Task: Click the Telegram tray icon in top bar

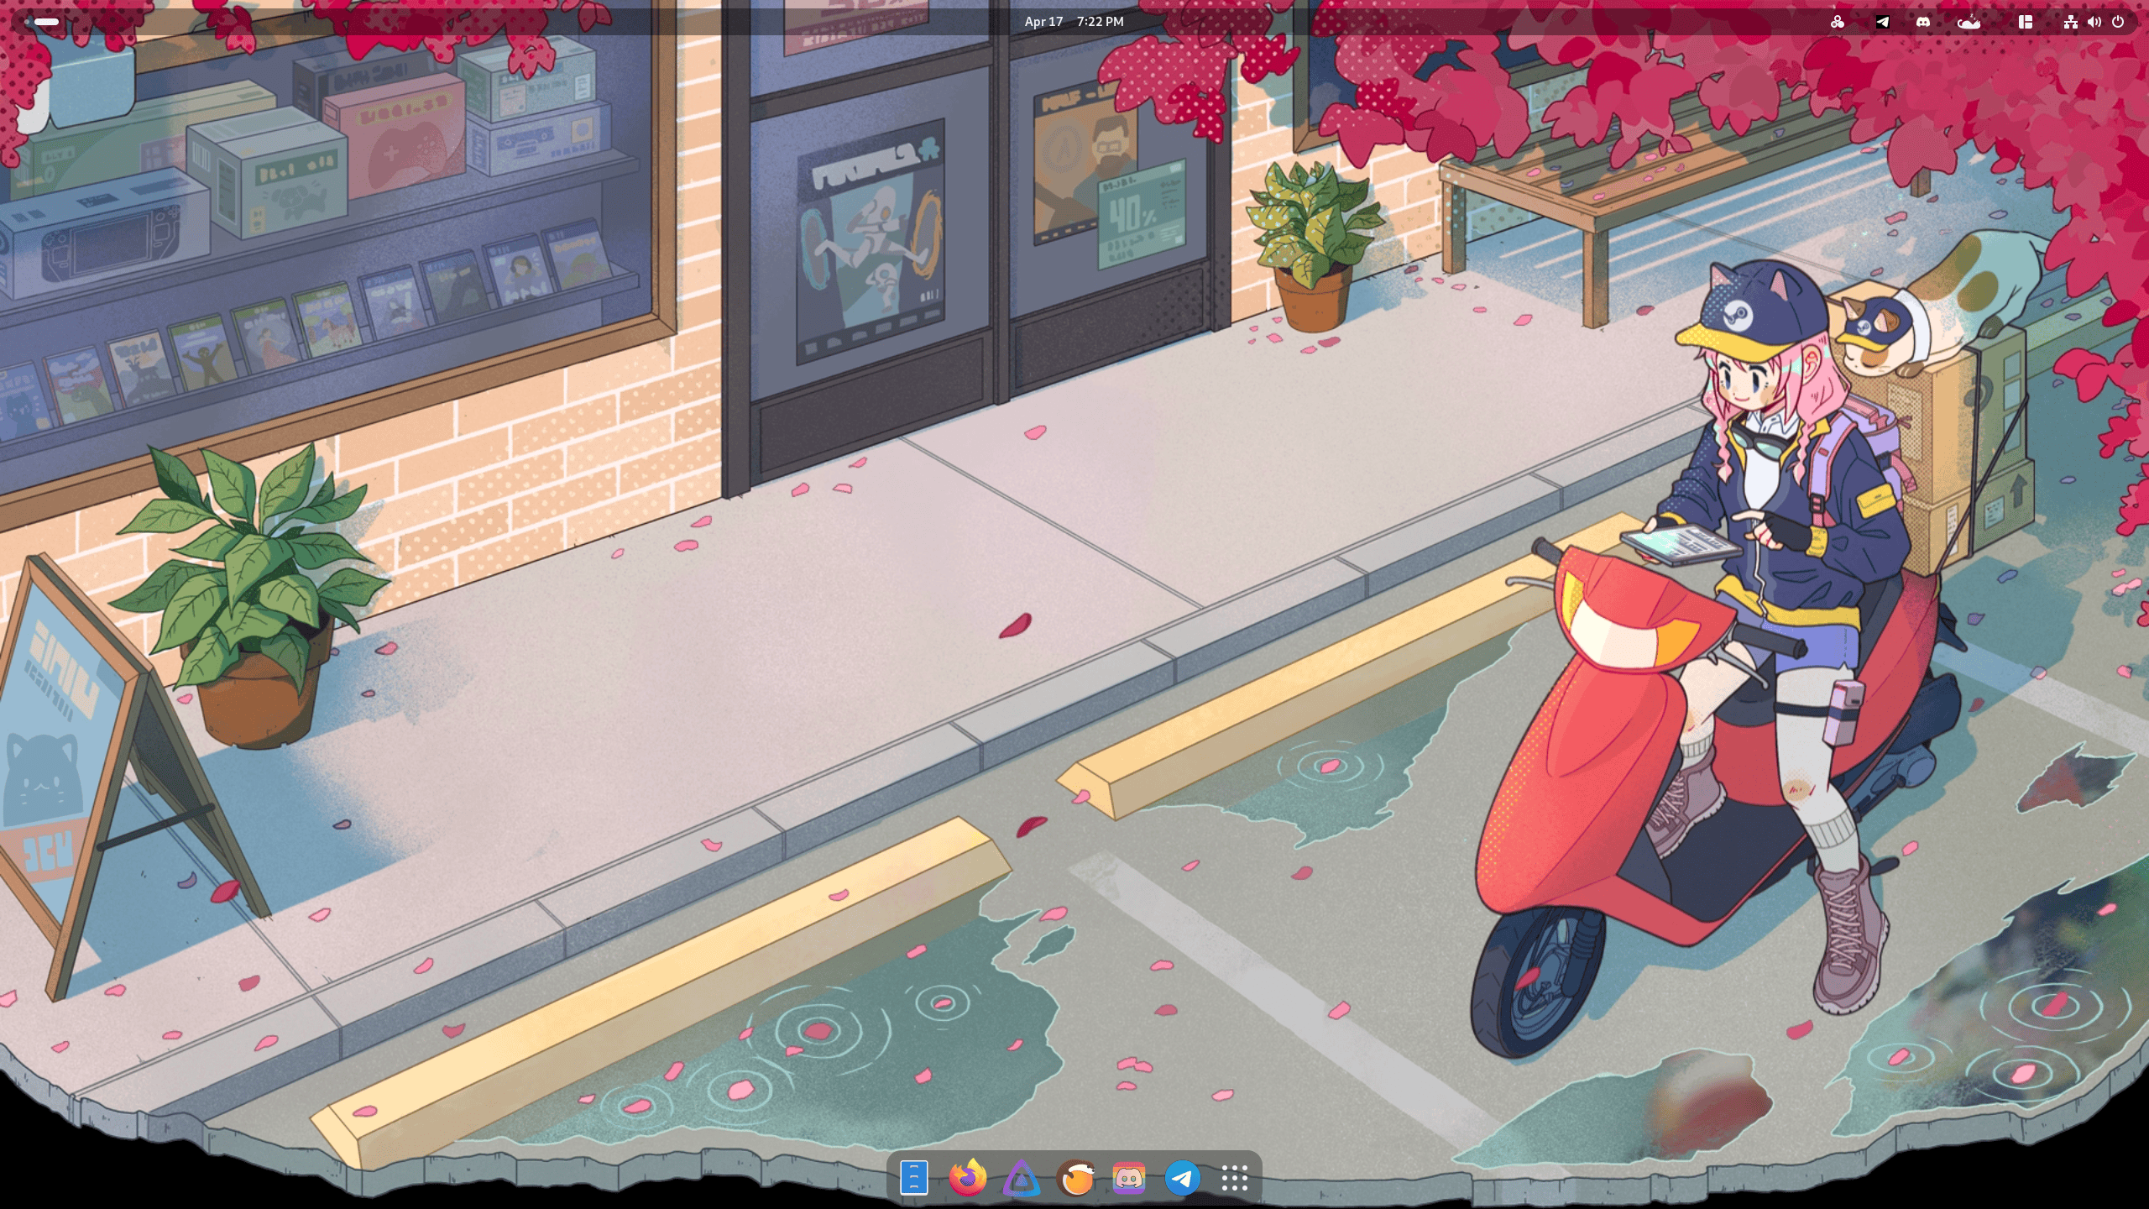Action: [1883, 22]
